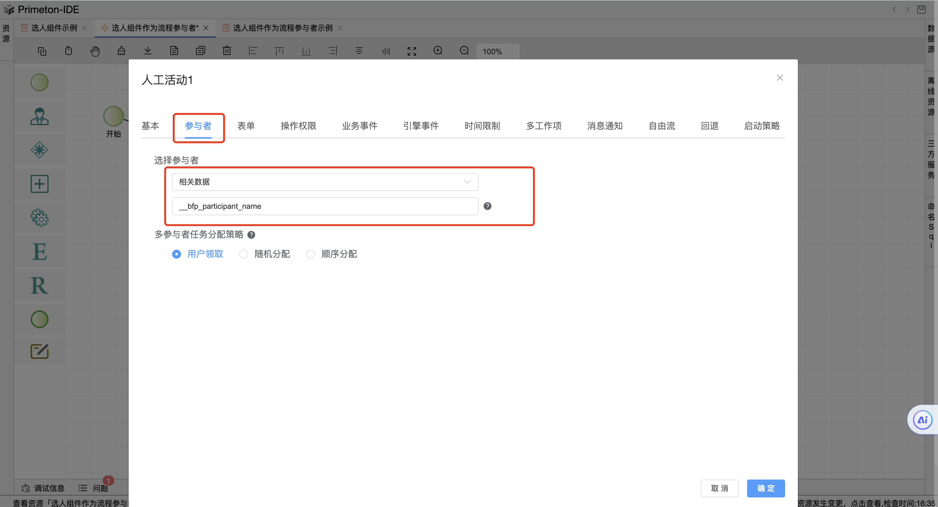
Task: Click the download arrow toolbar icon
Action: click(x=148, y=51)
